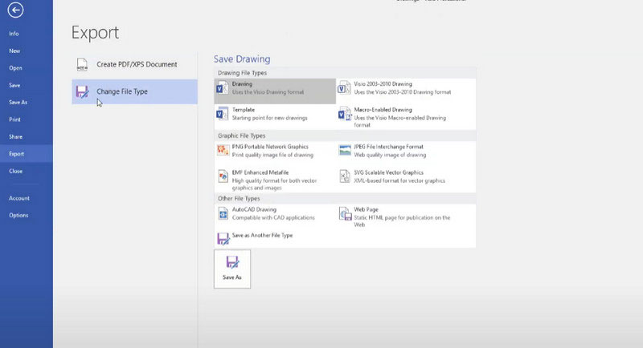Select Print in the sidebar
643x348 pixels.
tap(14, 119)
